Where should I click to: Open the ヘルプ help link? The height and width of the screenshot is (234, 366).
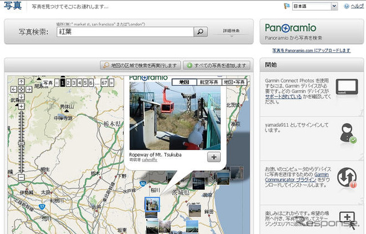tap(357, 6)
